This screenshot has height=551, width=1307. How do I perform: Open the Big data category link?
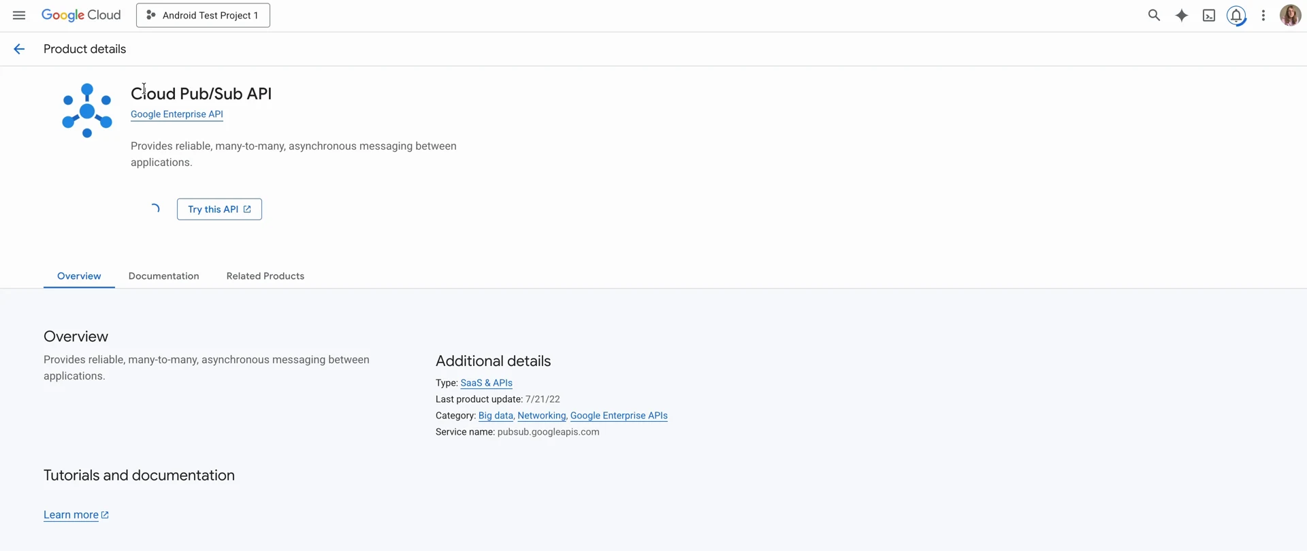tap(496, 416)
